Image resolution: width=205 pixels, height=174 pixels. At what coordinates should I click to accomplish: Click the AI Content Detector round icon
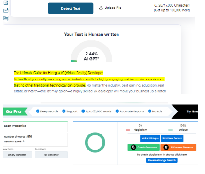(166, 147)
